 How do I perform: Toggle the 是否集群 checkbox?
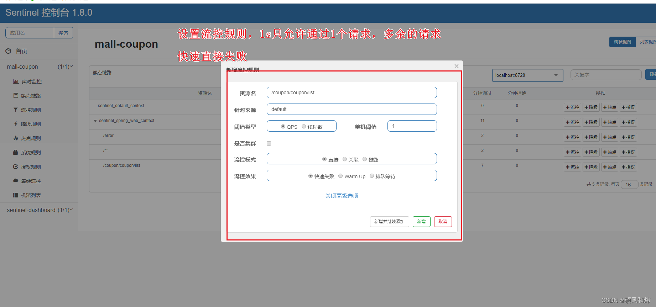pos(269,143)
